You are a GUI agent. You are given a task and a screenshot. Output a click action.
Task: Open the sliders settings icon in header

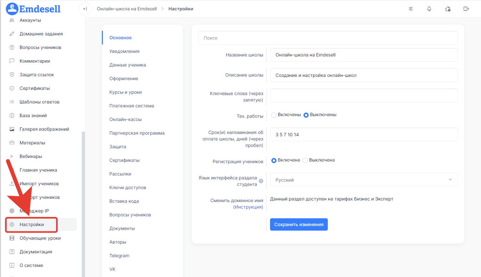[411, 9]
